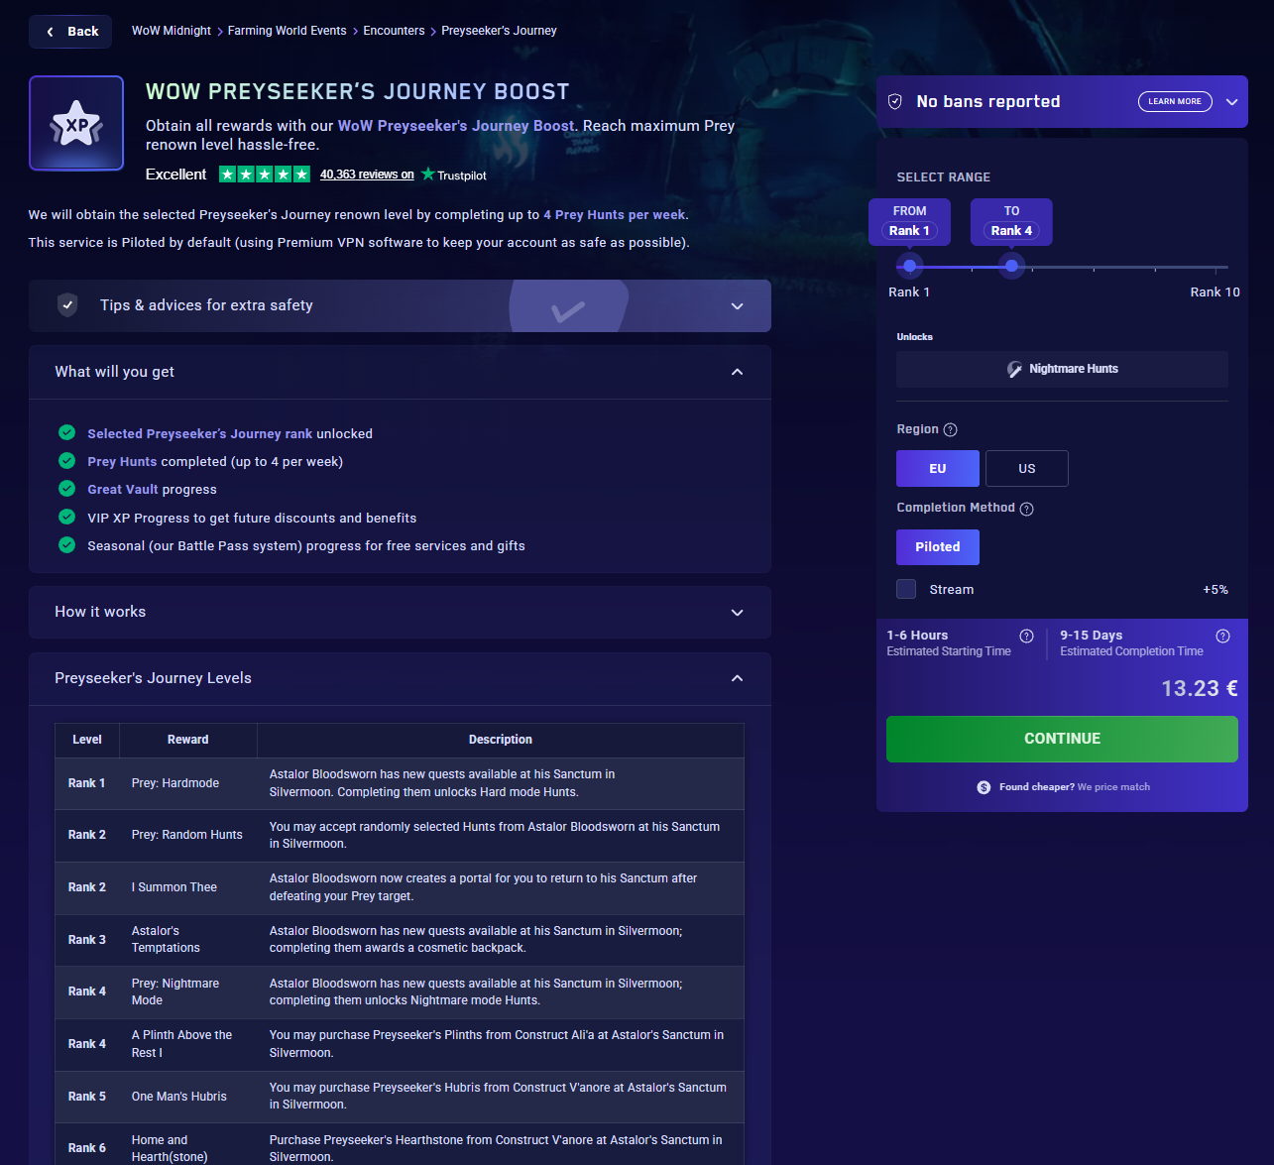Click the Reward column header
The width and height of the screenshot is (1274, 1165).
point(188,740)
